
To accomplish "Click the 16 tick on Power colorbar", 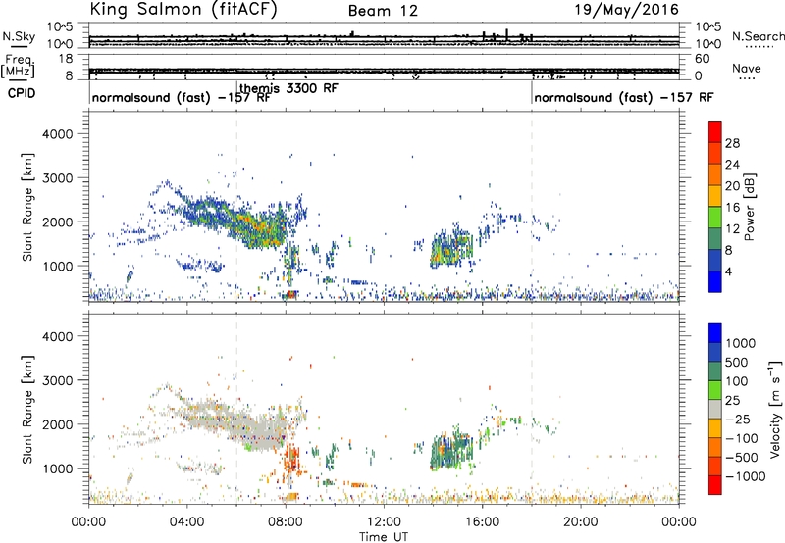I will tap(732, 207).
